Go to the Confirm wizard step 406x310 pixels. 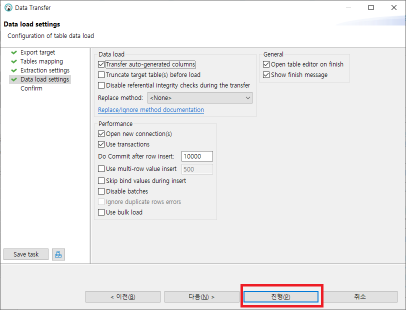click(31, 88)
